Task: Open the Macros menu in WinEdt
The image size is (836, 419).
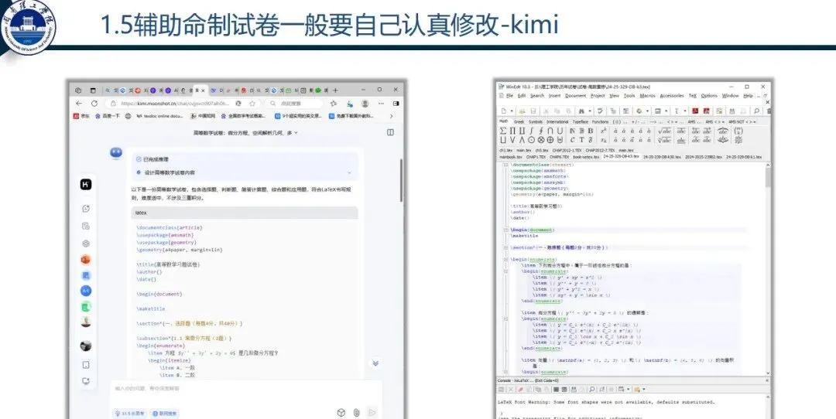Action: coord(647,96)
